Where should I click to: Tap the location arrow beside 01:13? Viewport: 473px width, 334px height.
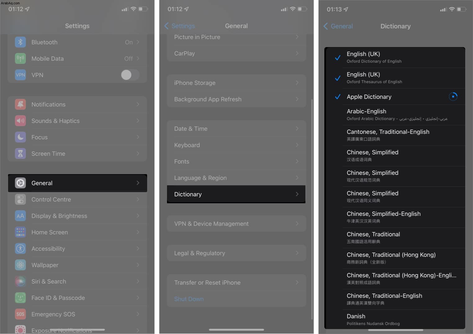(x=346, y=9)
